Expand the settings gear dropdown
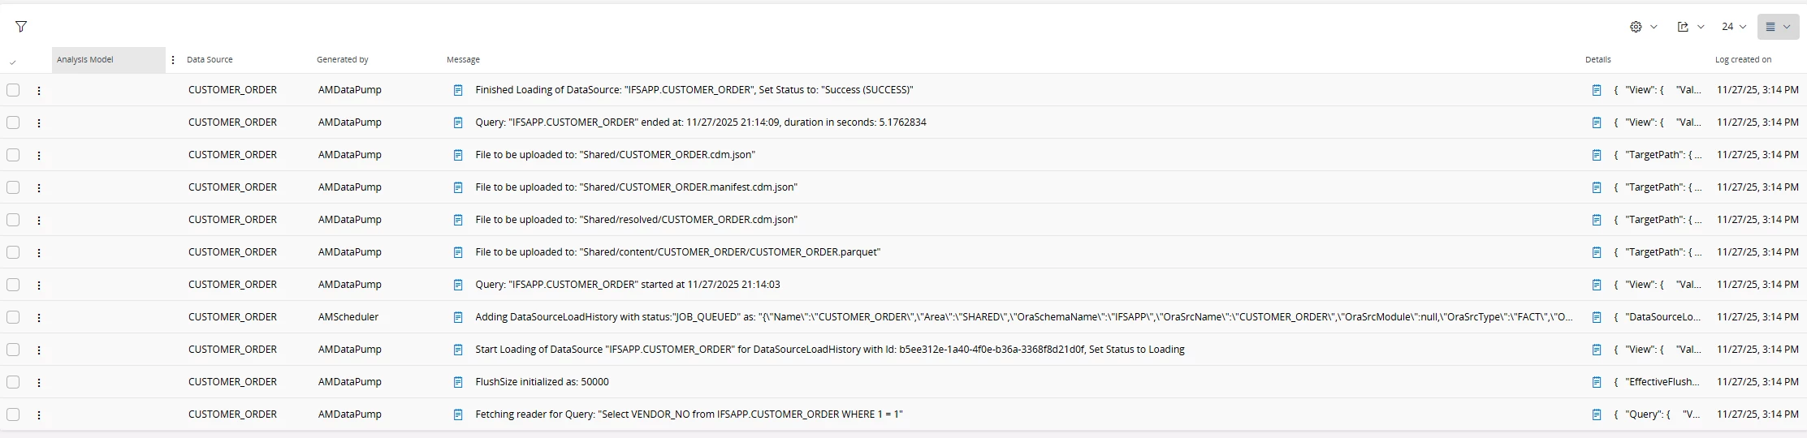 coord(1643,27)
